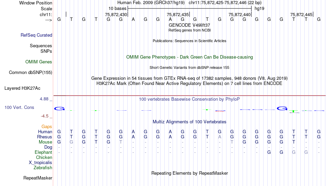
Task: Click the OMIM Genes track label
Action: [x=39, y=62]
